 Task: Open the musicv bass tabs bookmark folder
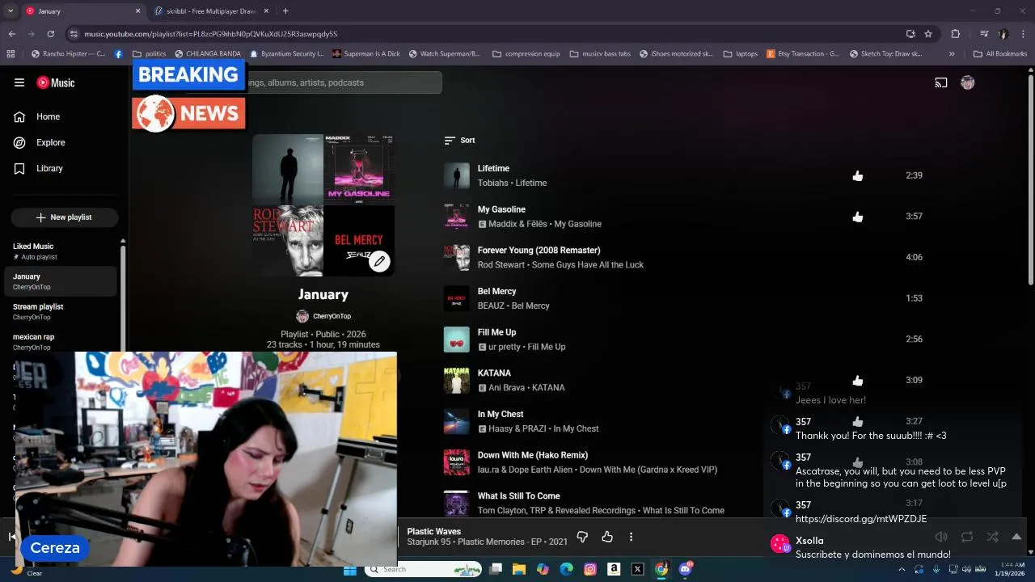[599, 54]
